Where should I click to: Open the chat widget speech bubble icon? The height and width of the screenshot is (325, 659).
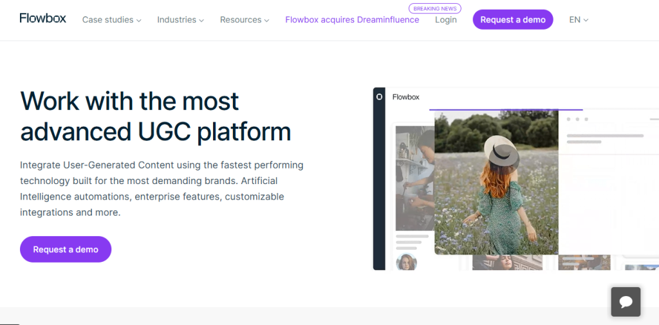625,301
